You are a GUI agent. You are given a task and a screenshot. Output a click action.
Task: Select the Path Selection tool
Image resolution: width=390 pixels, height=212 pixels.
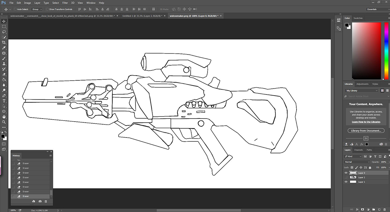(4, 106)
